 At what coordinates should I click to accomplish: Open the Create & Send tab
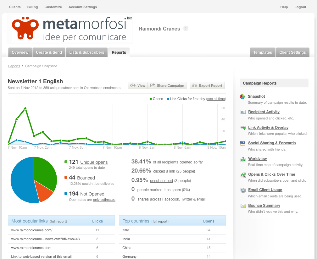(x=49, y=52)
